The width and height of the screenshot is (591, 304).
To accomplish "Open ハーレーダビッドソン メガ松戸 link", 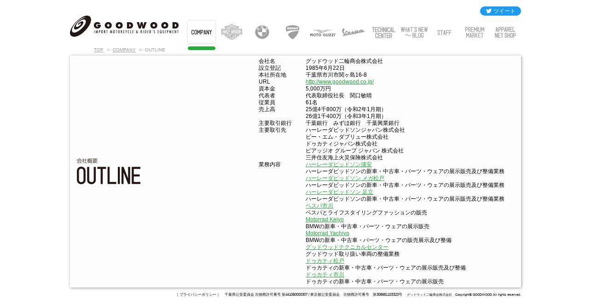I will [345, 178].
